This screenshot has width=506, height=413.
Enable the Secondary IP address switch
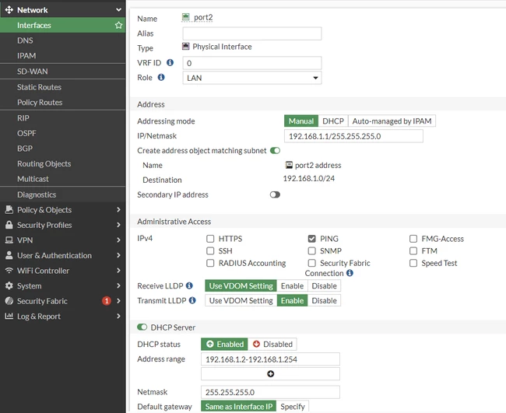[x=276, y=194]
